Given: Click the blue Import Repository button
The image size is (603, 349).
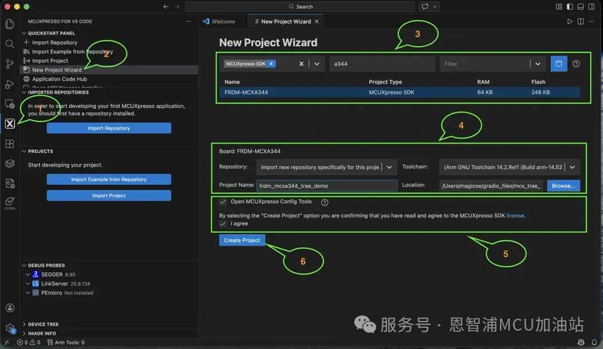Looking at the screenshot, I should (109, 128).
